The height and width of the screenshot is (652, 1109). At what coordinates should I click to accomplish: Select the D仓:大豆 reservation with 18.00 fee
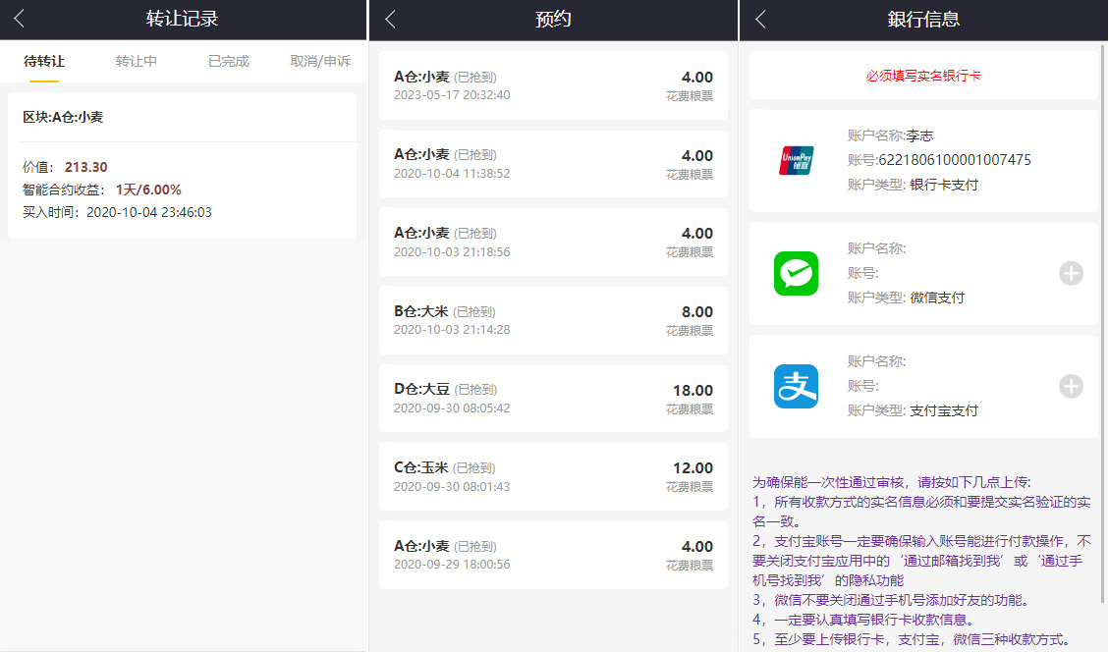(x=553, y=399)
